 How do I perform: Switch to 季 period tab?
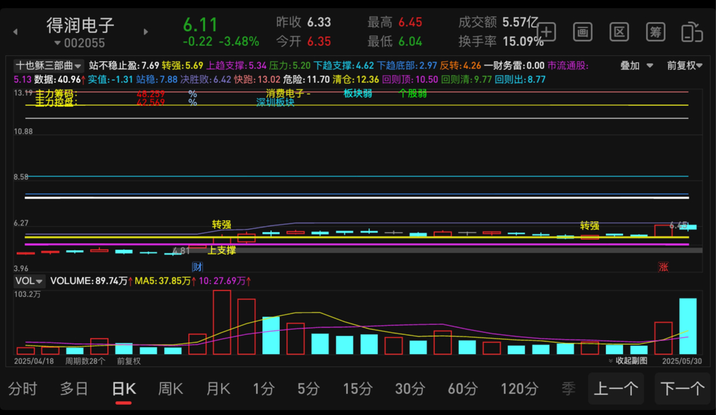[568, 389]
